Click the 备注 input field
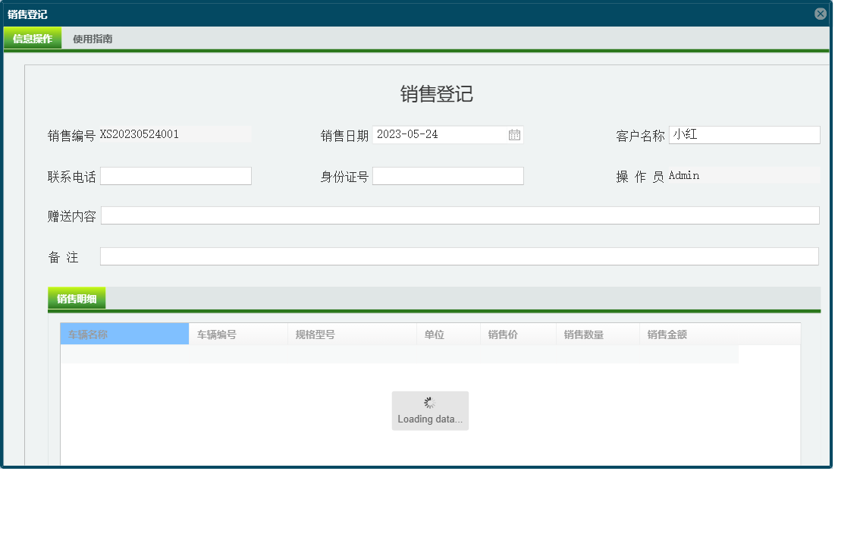 (459, 256)
